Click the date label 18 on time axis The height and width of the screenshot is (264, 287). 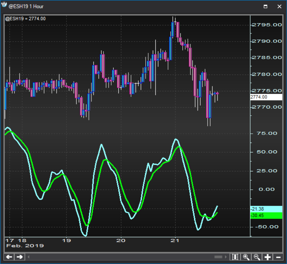[x=22, y=240]
